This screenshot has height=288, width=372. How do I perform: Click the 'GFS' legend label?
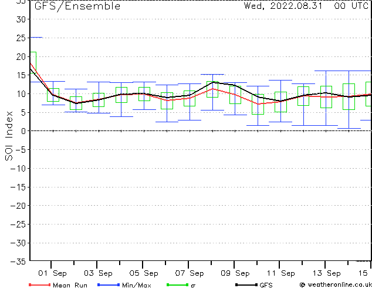coord(266,285)
